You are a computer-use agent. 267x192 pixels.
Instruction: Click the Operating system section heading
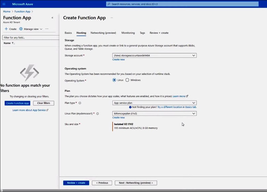[x=75, y=68]
